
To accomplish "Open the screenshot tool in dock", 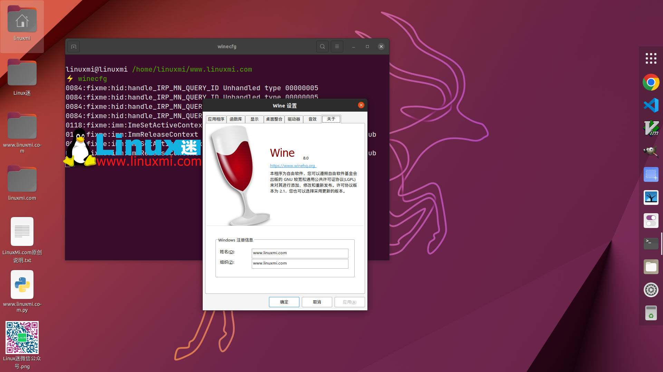I will click(x=651, y=174).
